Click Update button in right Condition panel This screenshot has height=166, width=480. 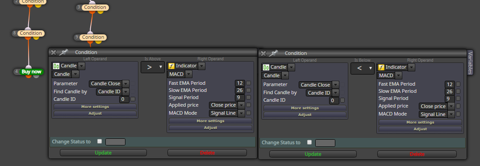[313, 154]
